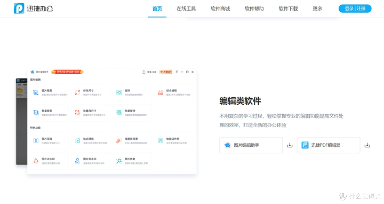Viewport: 384px width, 204px height.
Task: Click the 格式转换 card title text
Action: [x=89, y=139]
